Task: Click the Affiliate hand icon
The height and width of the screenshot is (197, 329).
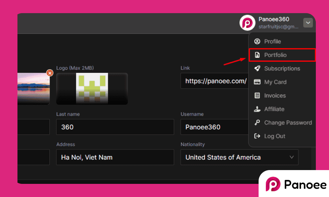Action: [257, 109]
